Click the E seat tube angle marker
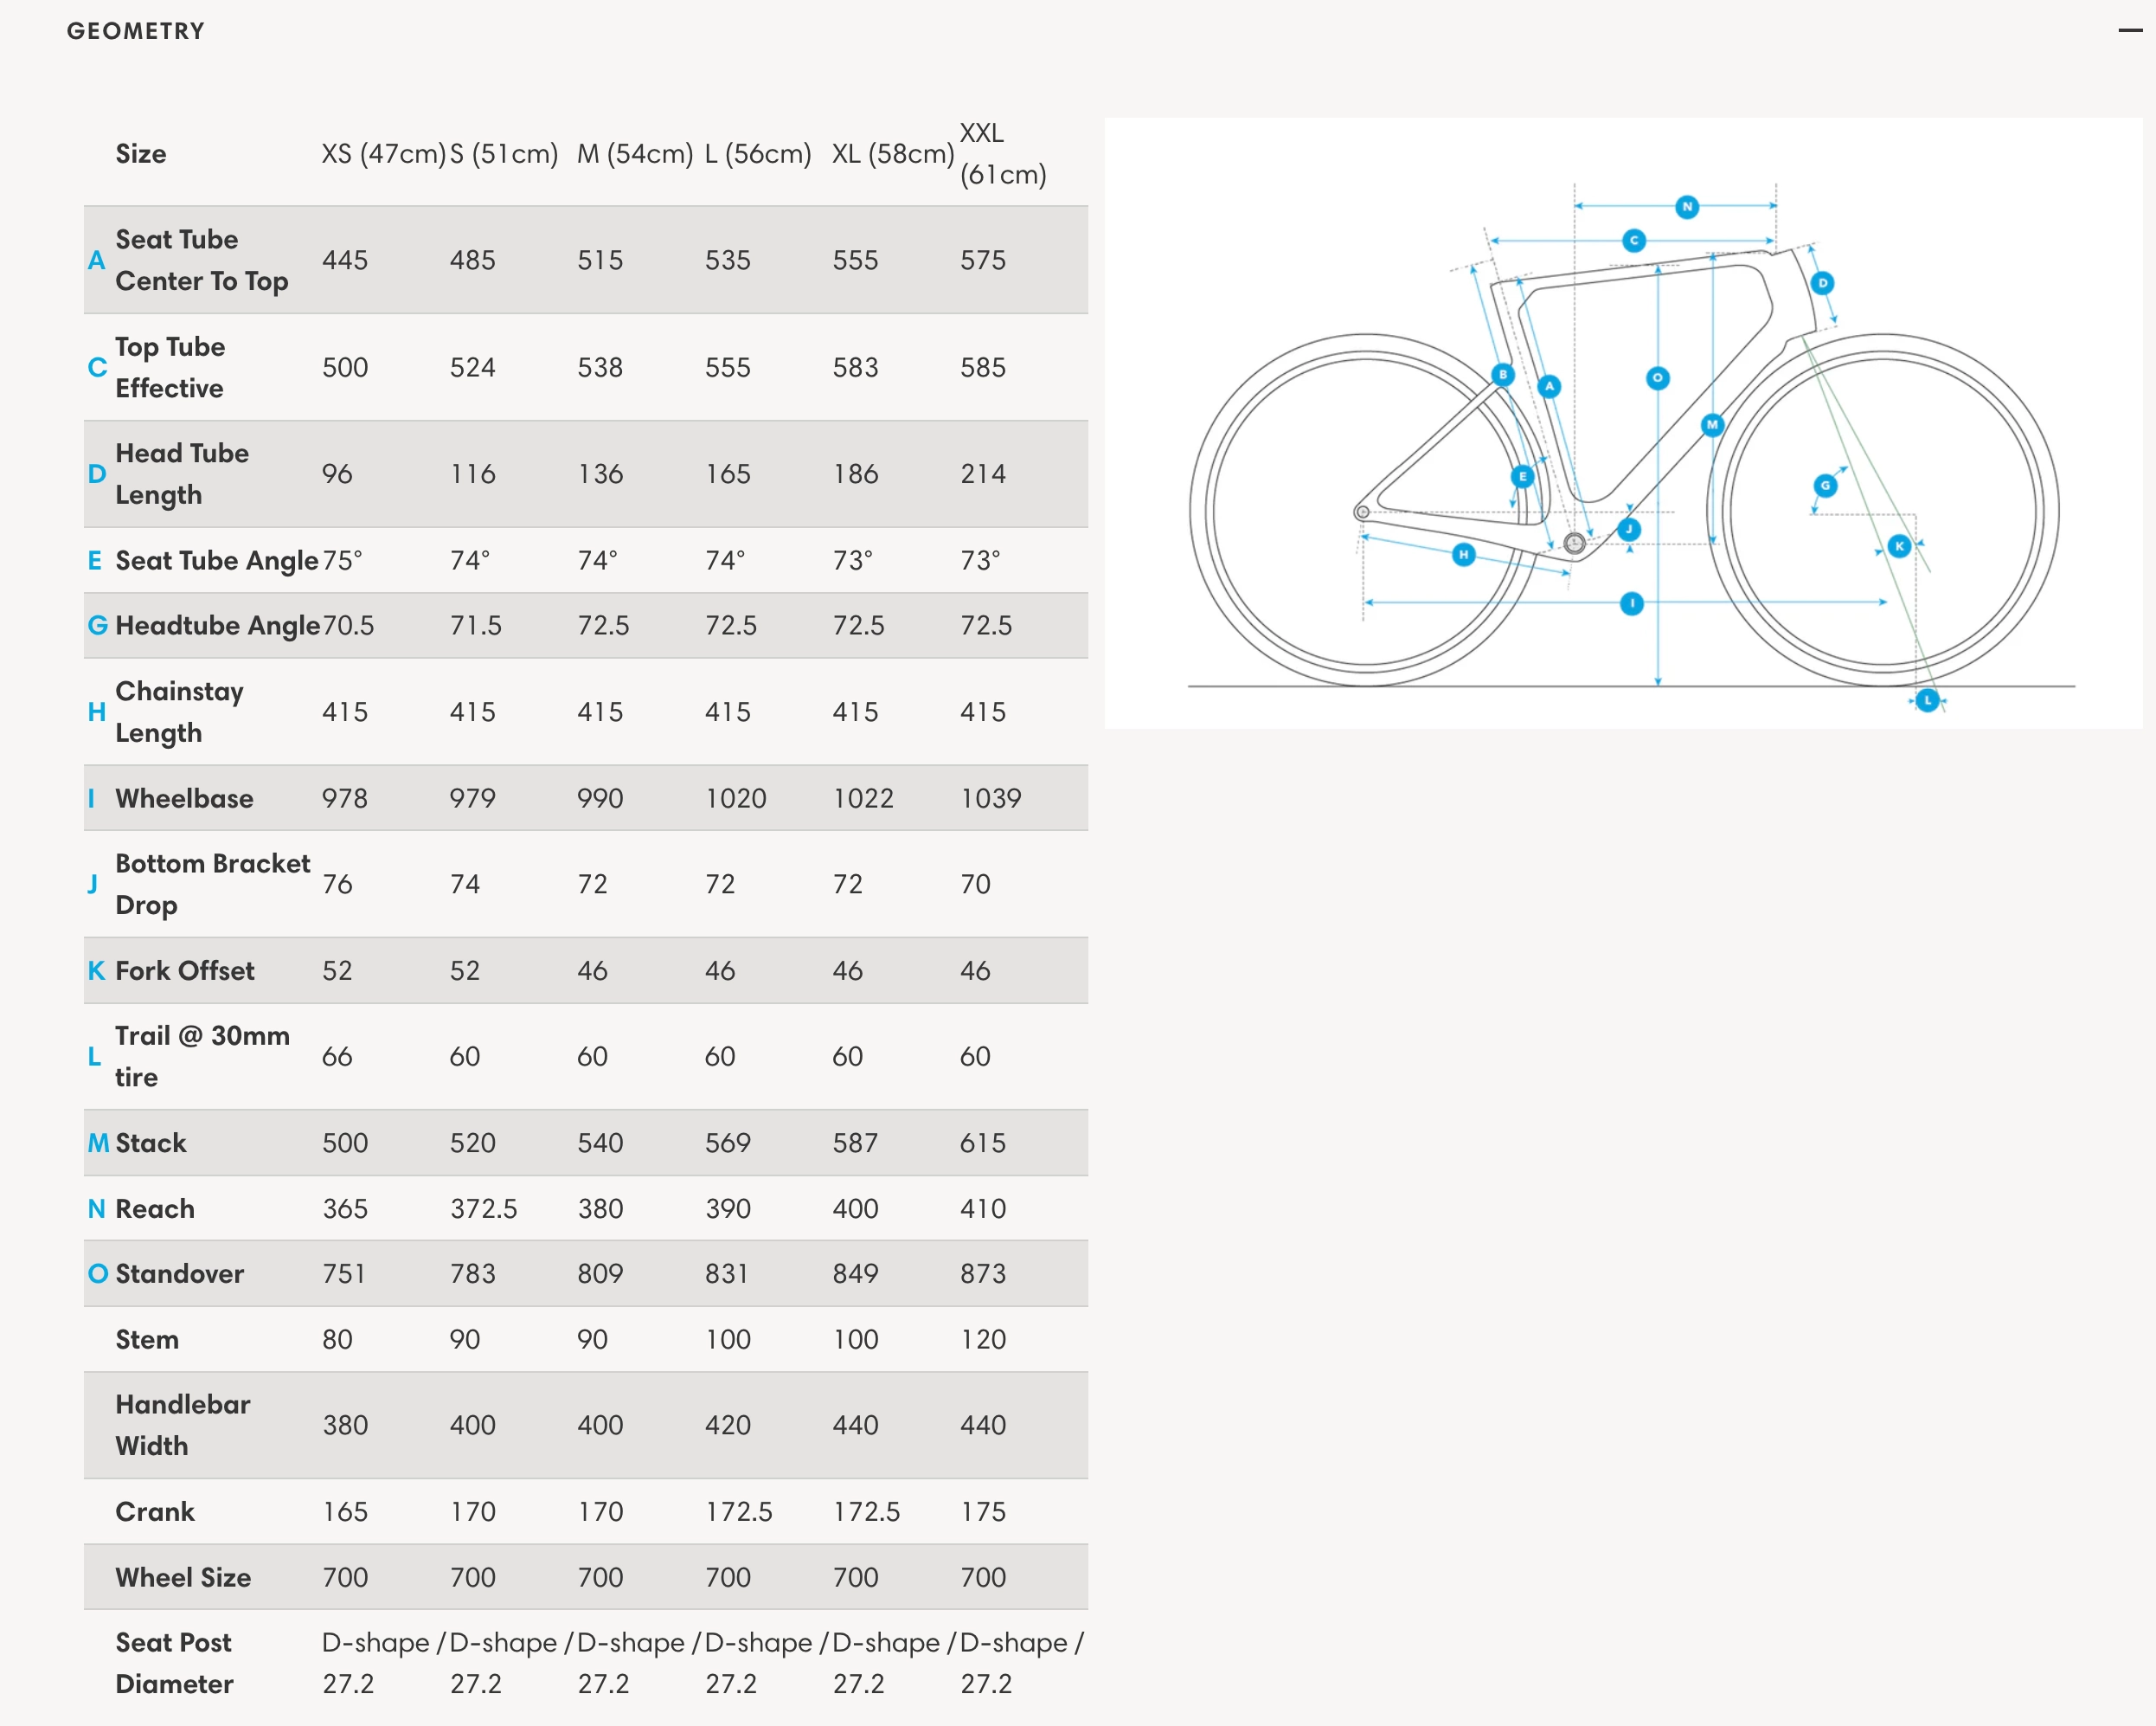 click(x=1522, y=476)
